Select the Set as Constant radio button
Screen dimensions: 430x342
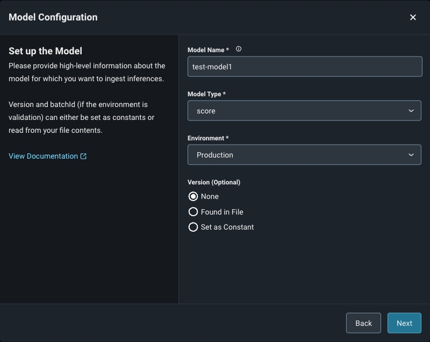click(x=193, y=227)
